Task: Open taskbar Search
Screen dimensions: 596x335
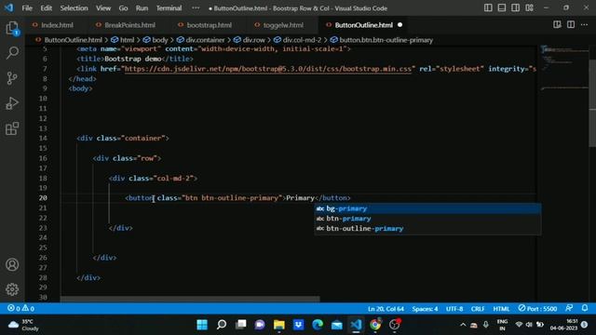Action: point(222,325)
